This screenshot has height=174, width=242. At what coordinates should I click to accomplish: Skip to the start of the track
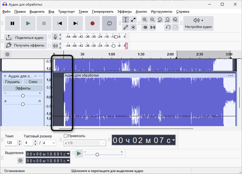coord(60,24)
